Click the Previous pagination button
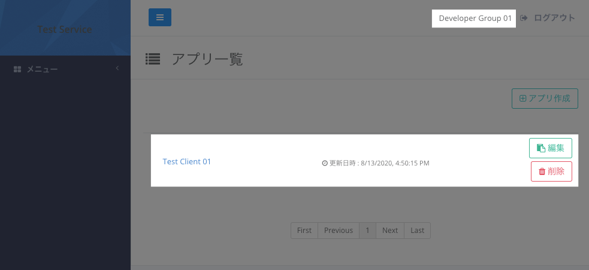The width and height of the screenshot is (589, 270). (x=339, y=231)
